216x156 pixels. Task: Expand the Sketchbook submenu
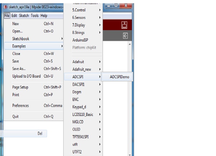[x=34, y=39]
